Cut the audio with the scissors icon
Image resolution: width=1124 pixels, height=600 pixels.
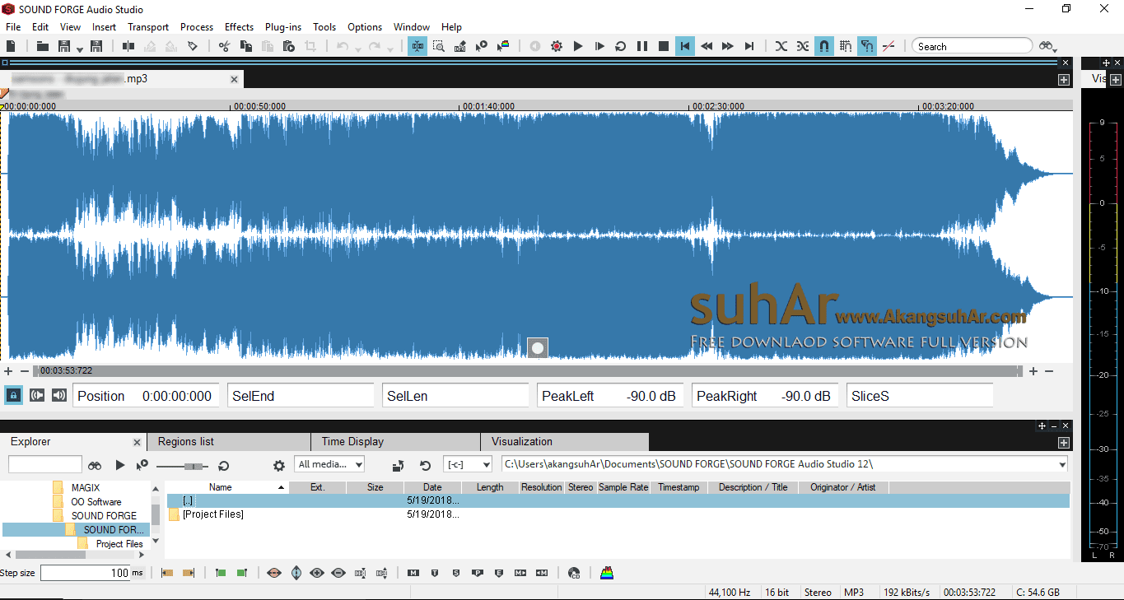(x=225, y=46)
